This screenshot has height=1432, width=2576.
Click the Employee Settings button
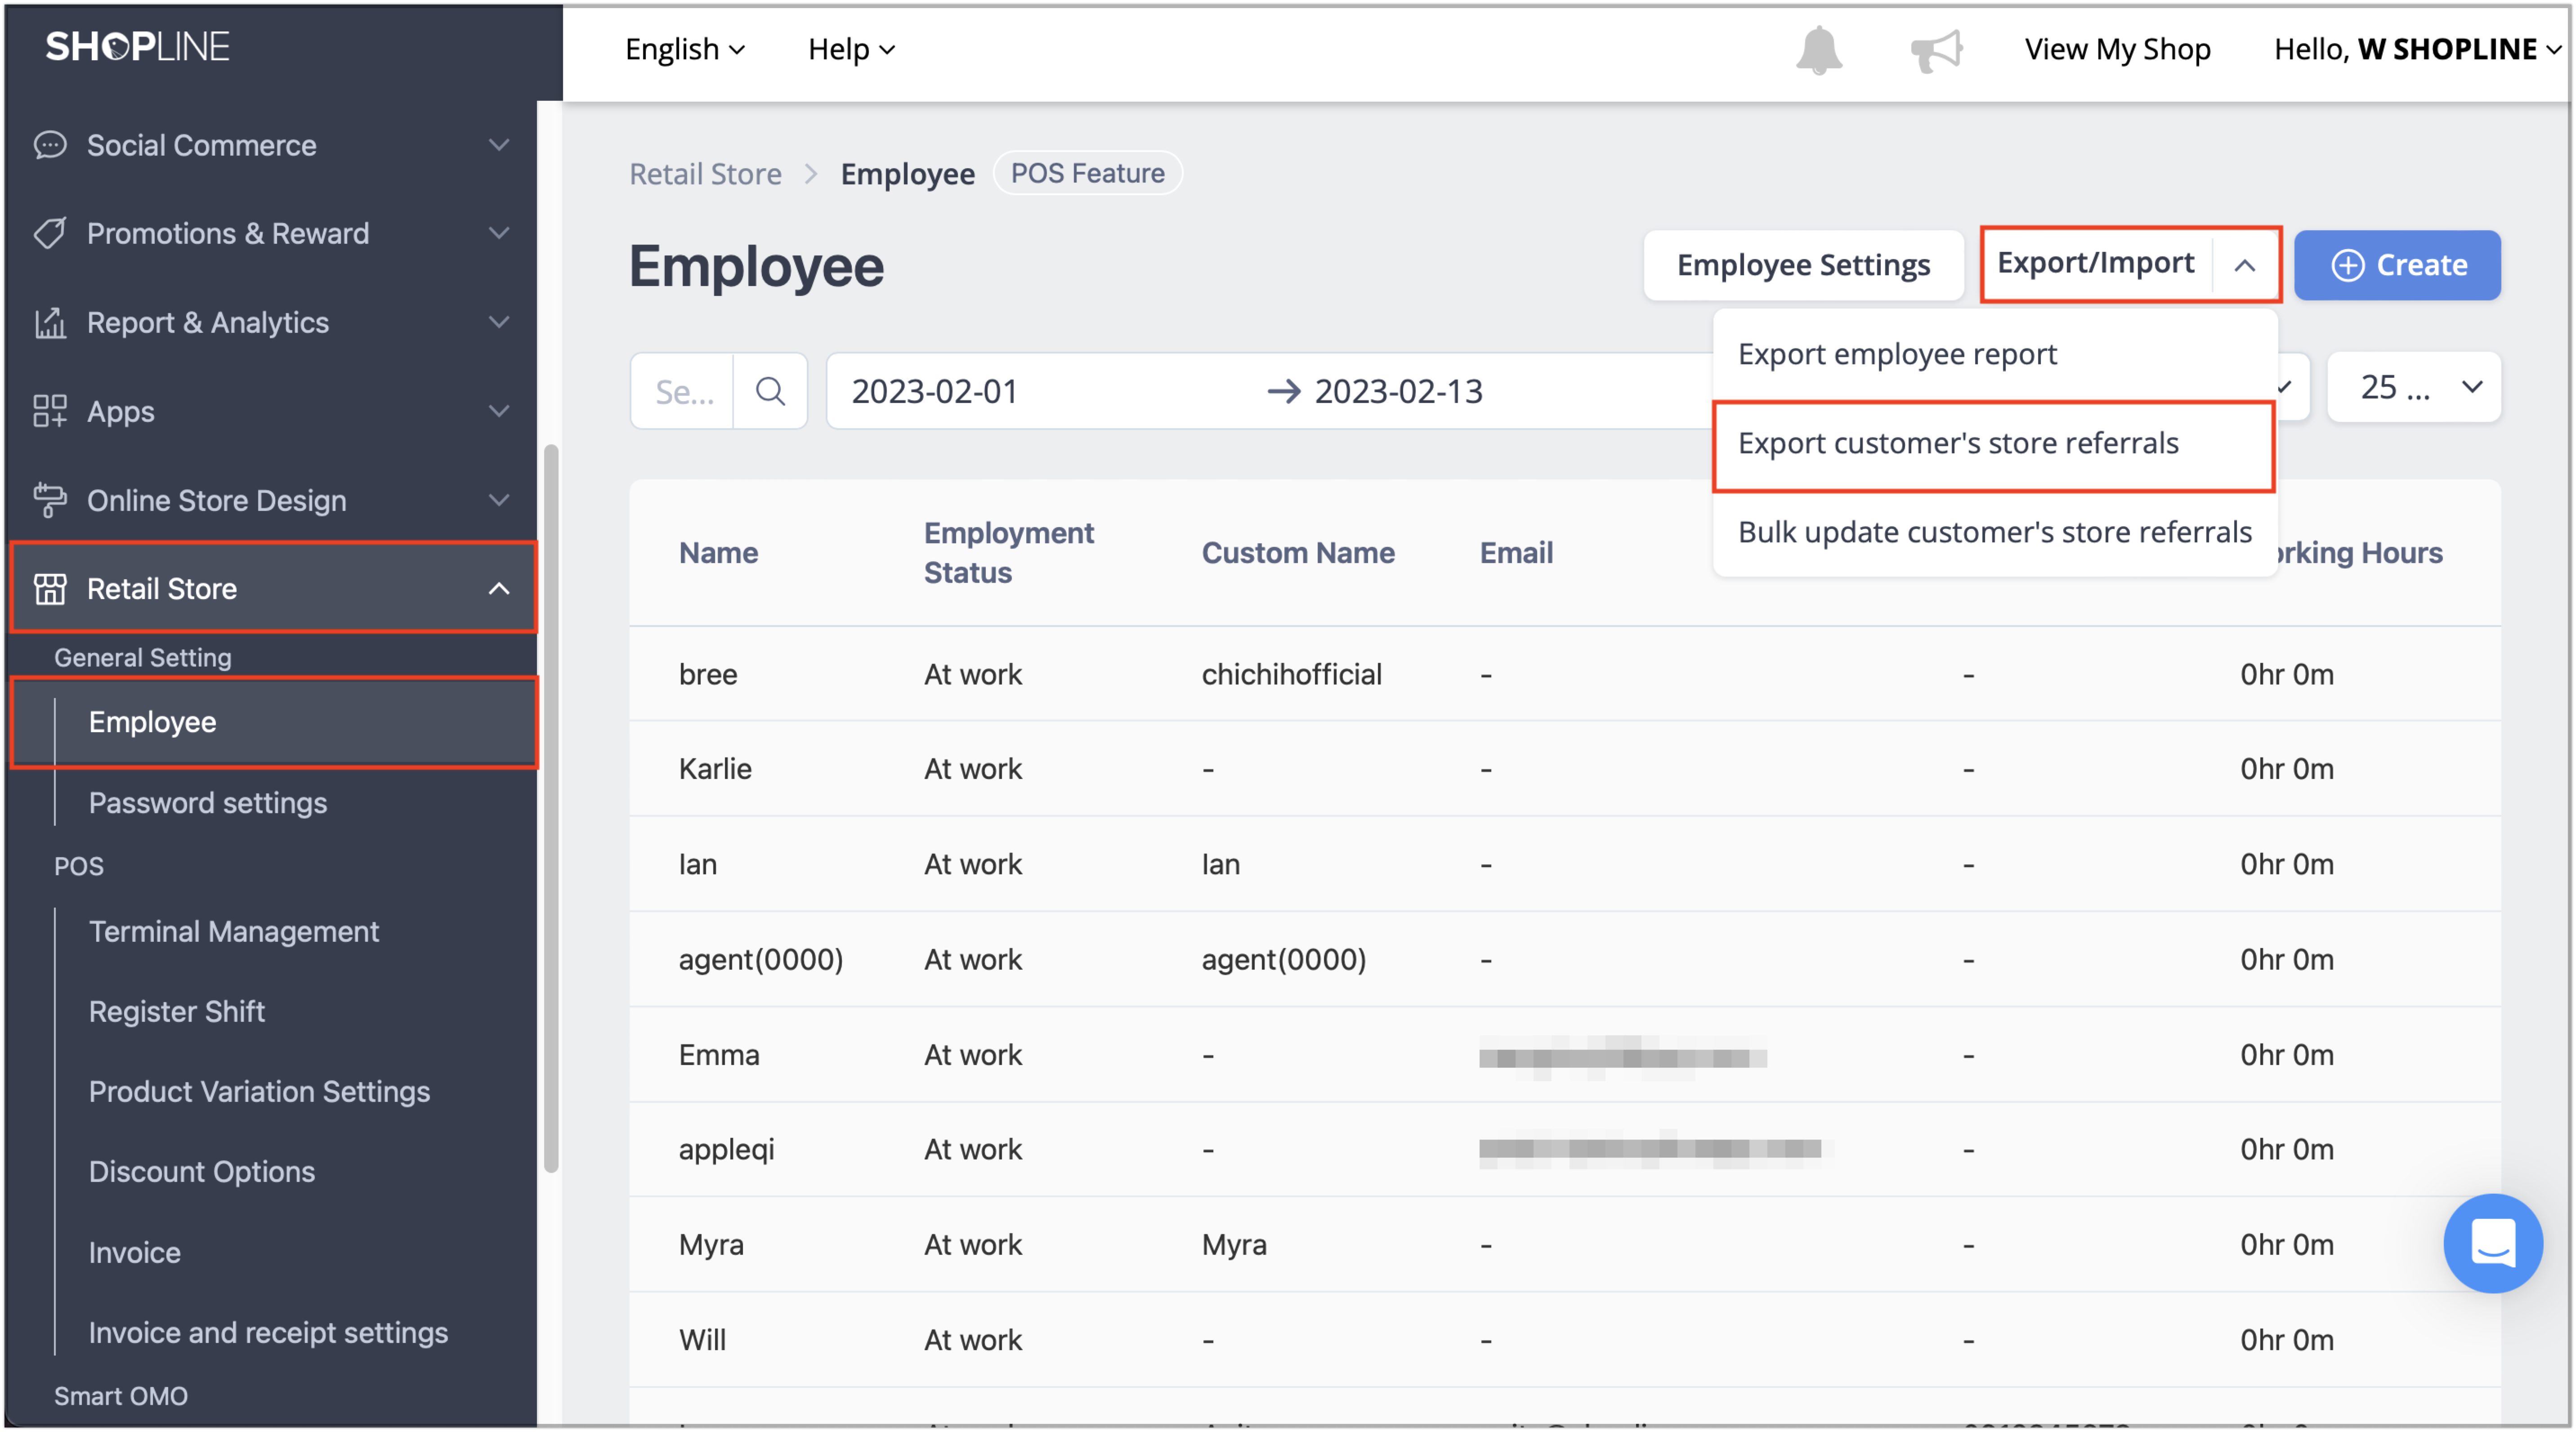tap(1803, 265)
